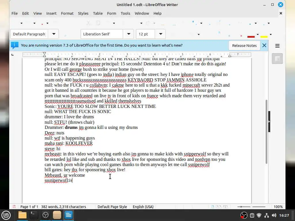Click the Release Notes button
The image size is (295, 221).
pyautogui.click(x=244, y=45)
